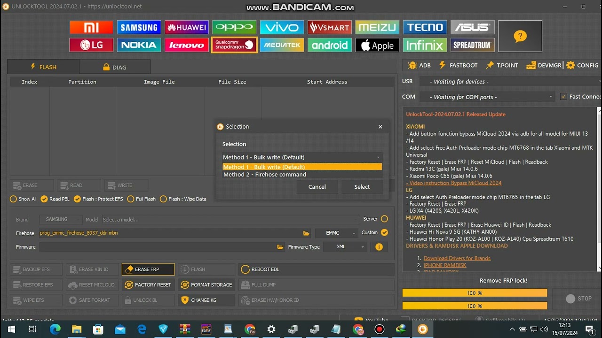Choose the ASUS brand logo
This screenshot has width=602, height=338.
(472, 27)
